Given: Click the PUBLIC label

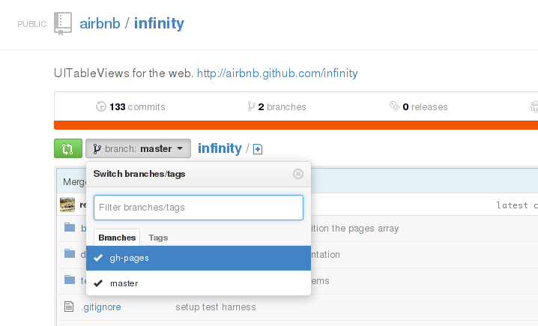Looking at the screenshot, I should [x=32, y=24].
